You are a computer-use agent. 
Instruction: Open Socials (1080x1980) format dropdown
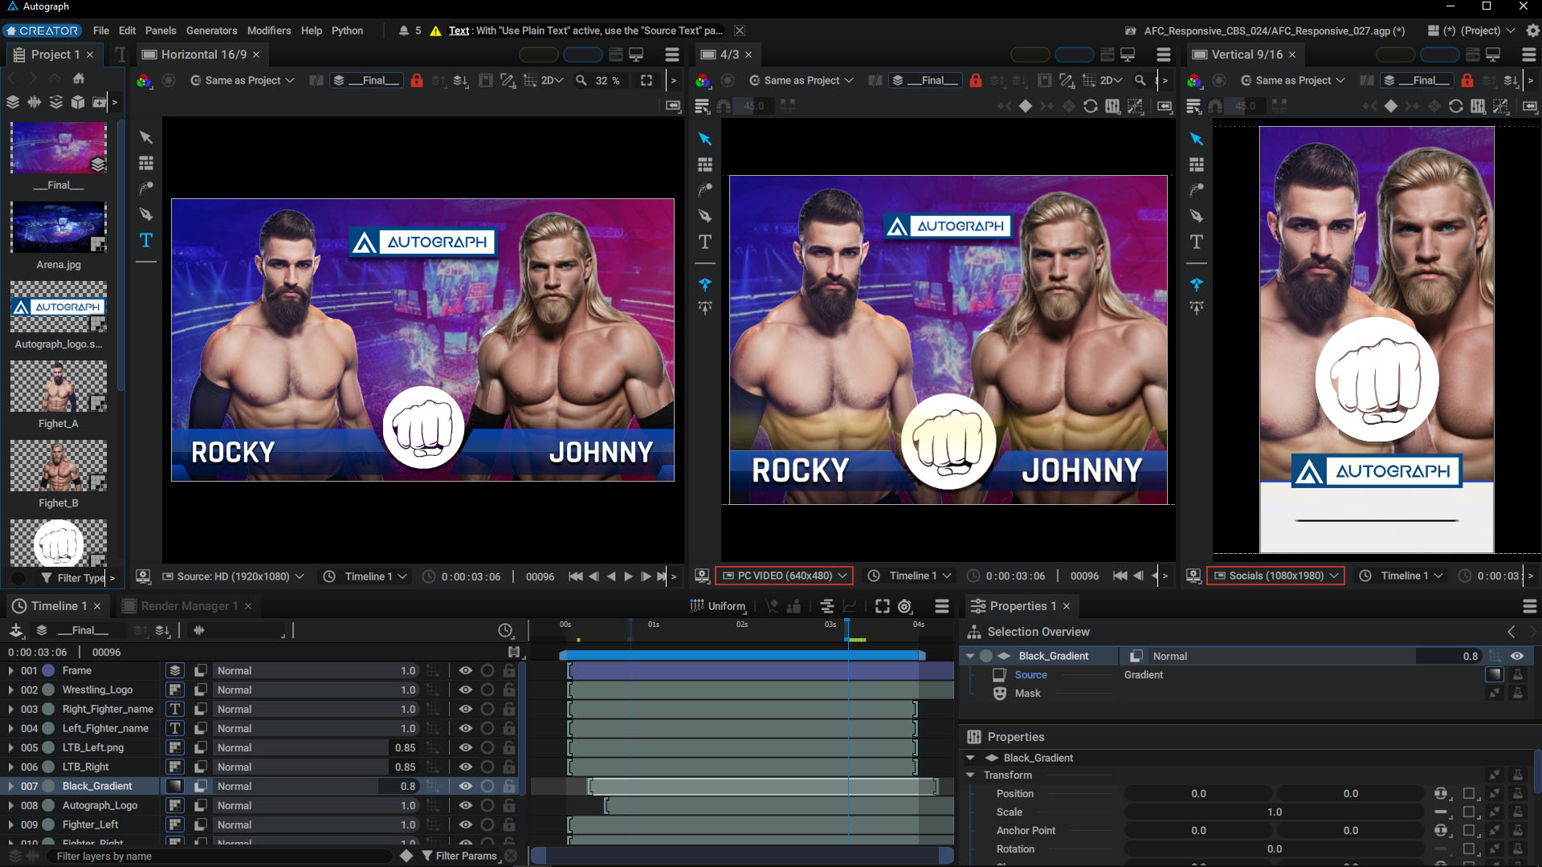(1275, 576)
